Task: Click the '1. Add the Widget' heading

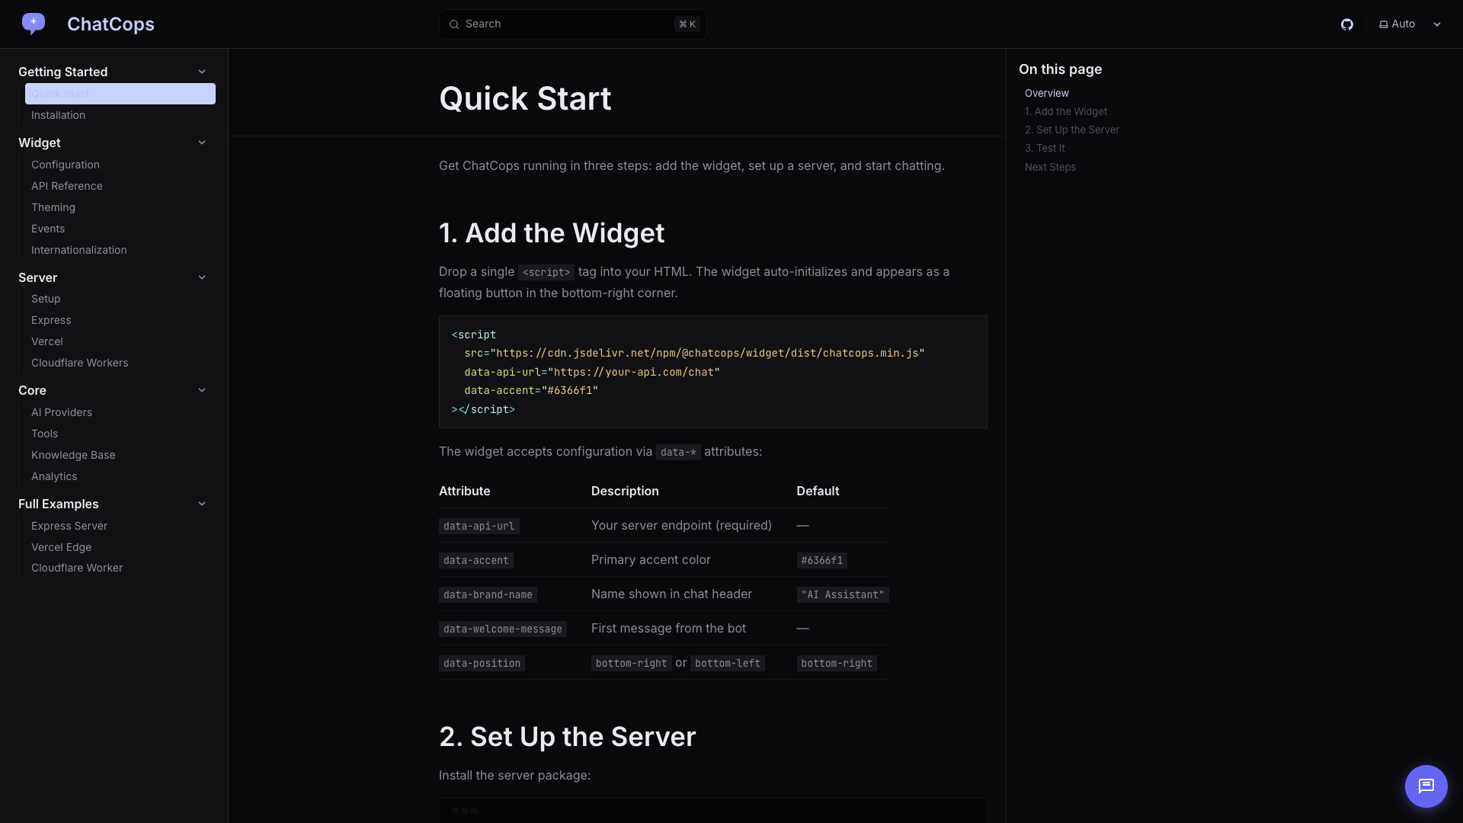Action: [x=552, y=233]
